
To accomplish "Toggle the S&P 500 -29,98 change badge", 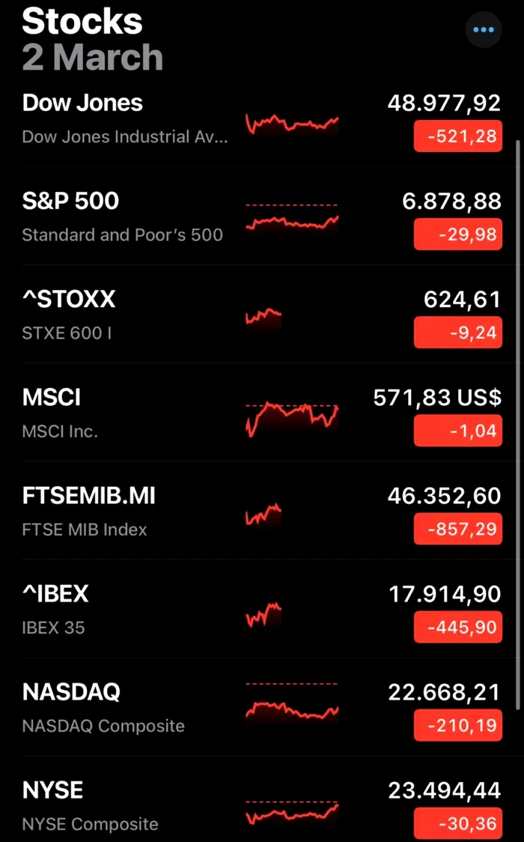I will click(x=457, y=235).
